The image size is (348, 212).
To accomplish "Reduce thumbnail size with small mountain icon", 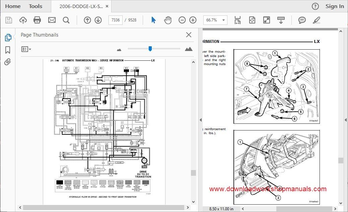I will click(119, 50).
